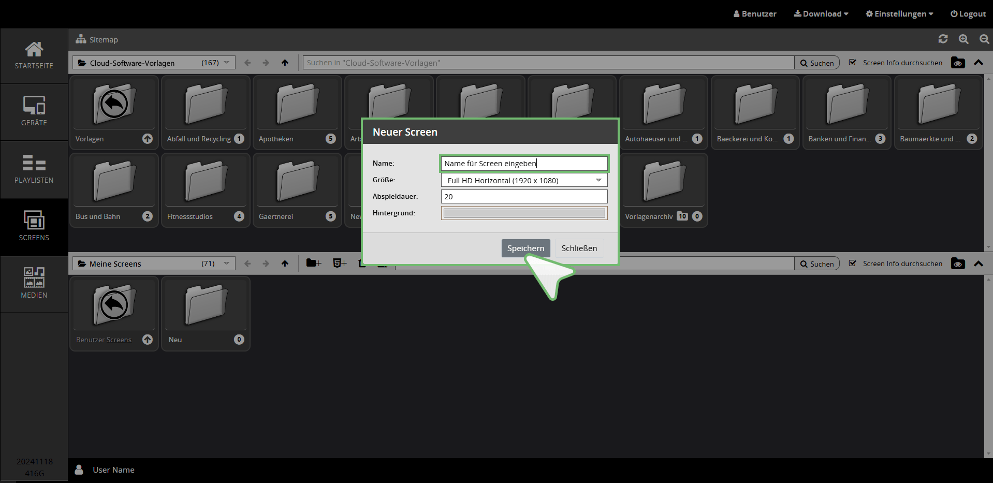
Task: Toggle Screen Info durchsuchen checkbox for Cloud-Software-Vorlagen
Action: click(852, 63)
